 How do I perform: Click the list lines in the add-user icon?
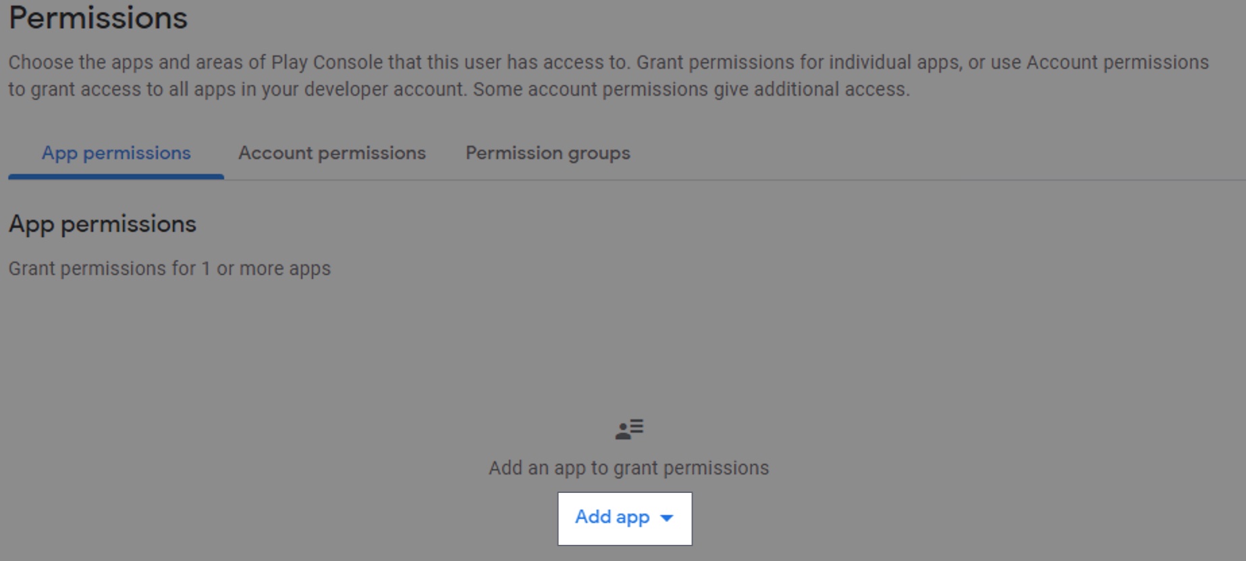pyautogui.click(x=635, y=425)
